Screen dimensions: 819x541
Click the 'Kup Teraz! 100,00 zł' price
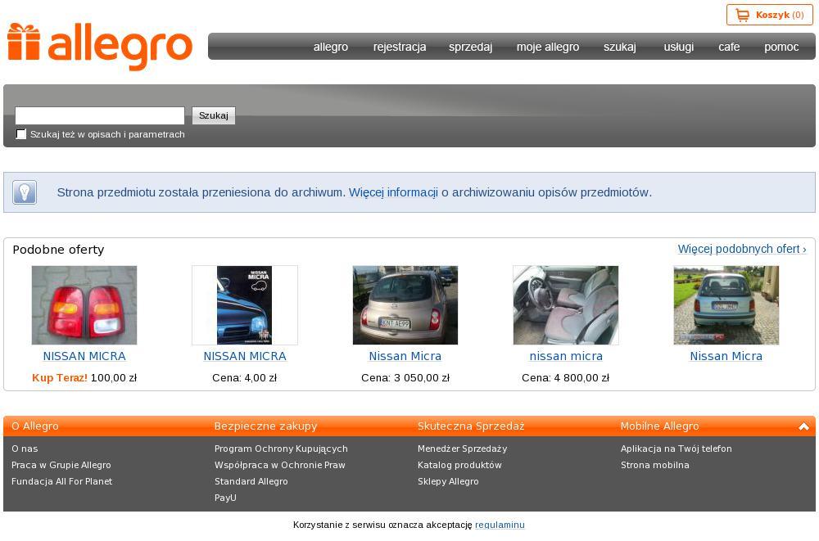click(x=84, y=377)
